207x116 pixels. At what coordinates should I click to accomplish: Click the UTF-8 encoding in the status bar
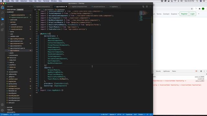(119, 115)
